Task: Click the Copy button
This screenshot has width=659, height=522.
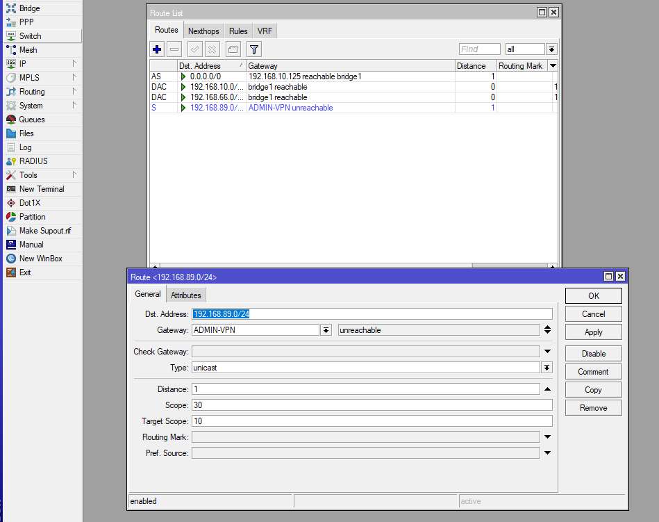Action: (594, 390)
